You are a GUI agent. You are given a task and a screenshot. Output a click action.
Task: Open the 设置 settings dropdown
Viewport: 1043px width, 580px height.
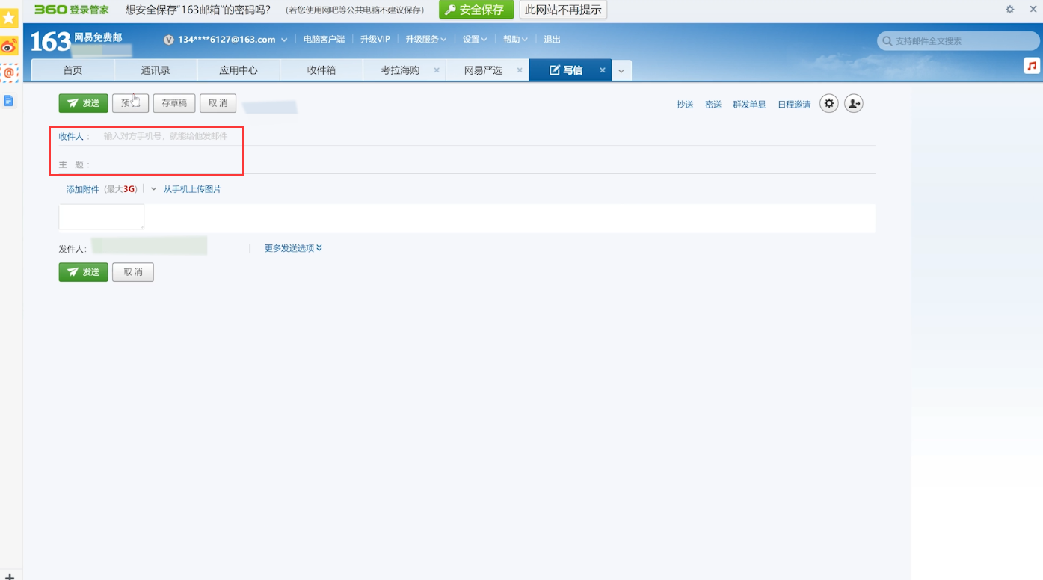tap(475, 40)
